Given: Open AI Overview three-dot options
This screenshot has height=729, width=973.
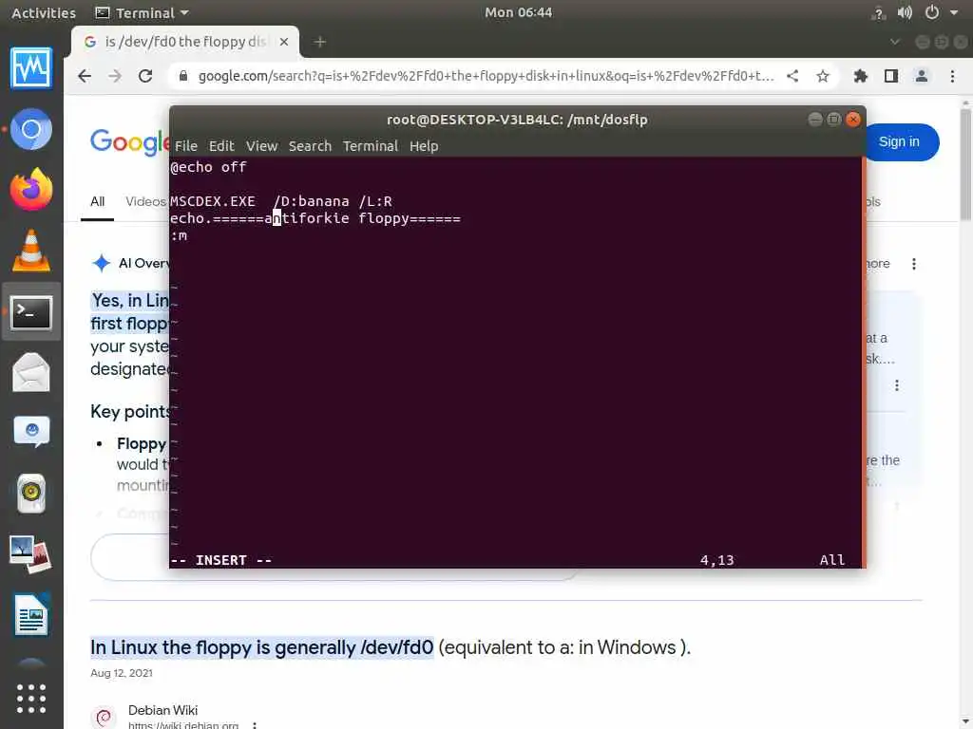Looking at the screenshot, I should point(913,264).
